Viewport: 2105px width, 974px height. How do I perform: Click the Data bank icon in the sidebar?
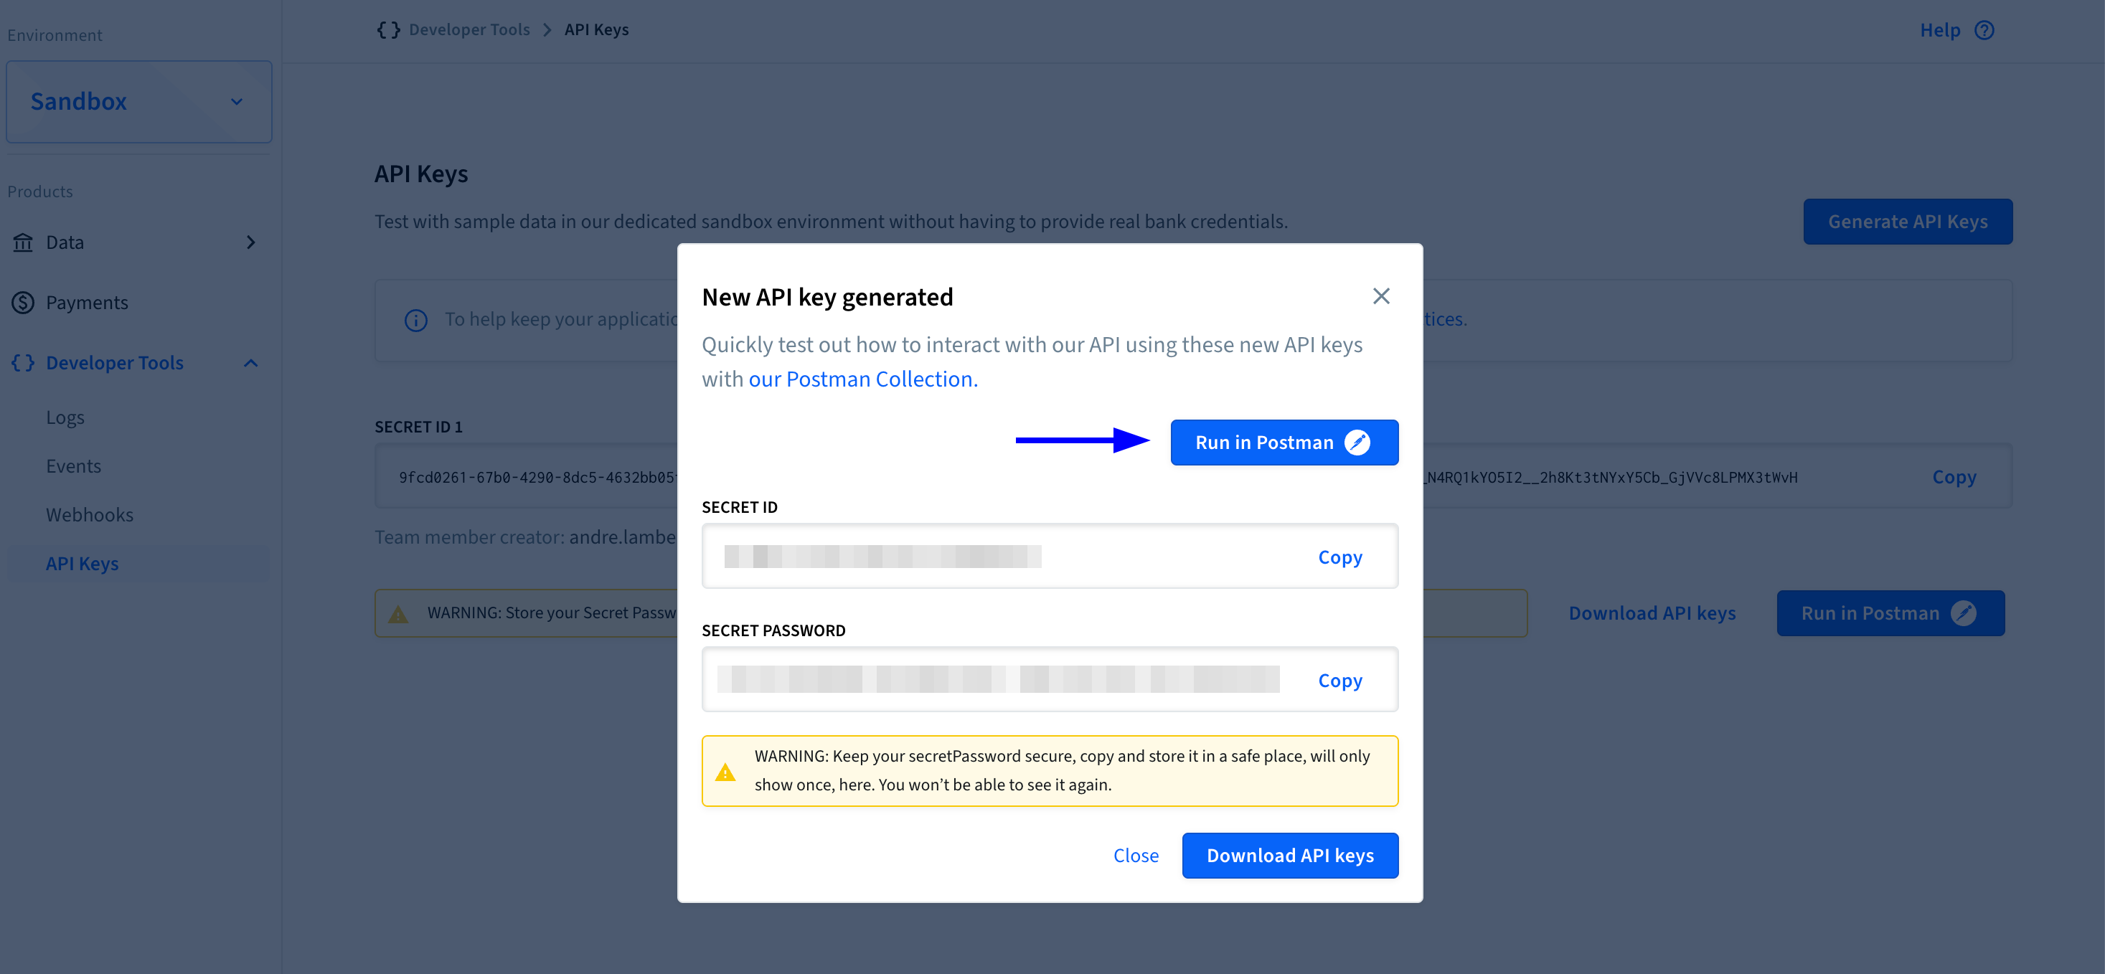coord(23,242)
